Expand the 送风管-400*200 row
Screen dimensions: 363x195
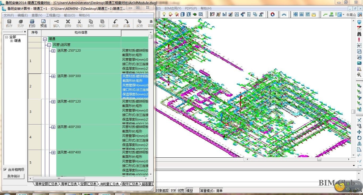[53, 127]
